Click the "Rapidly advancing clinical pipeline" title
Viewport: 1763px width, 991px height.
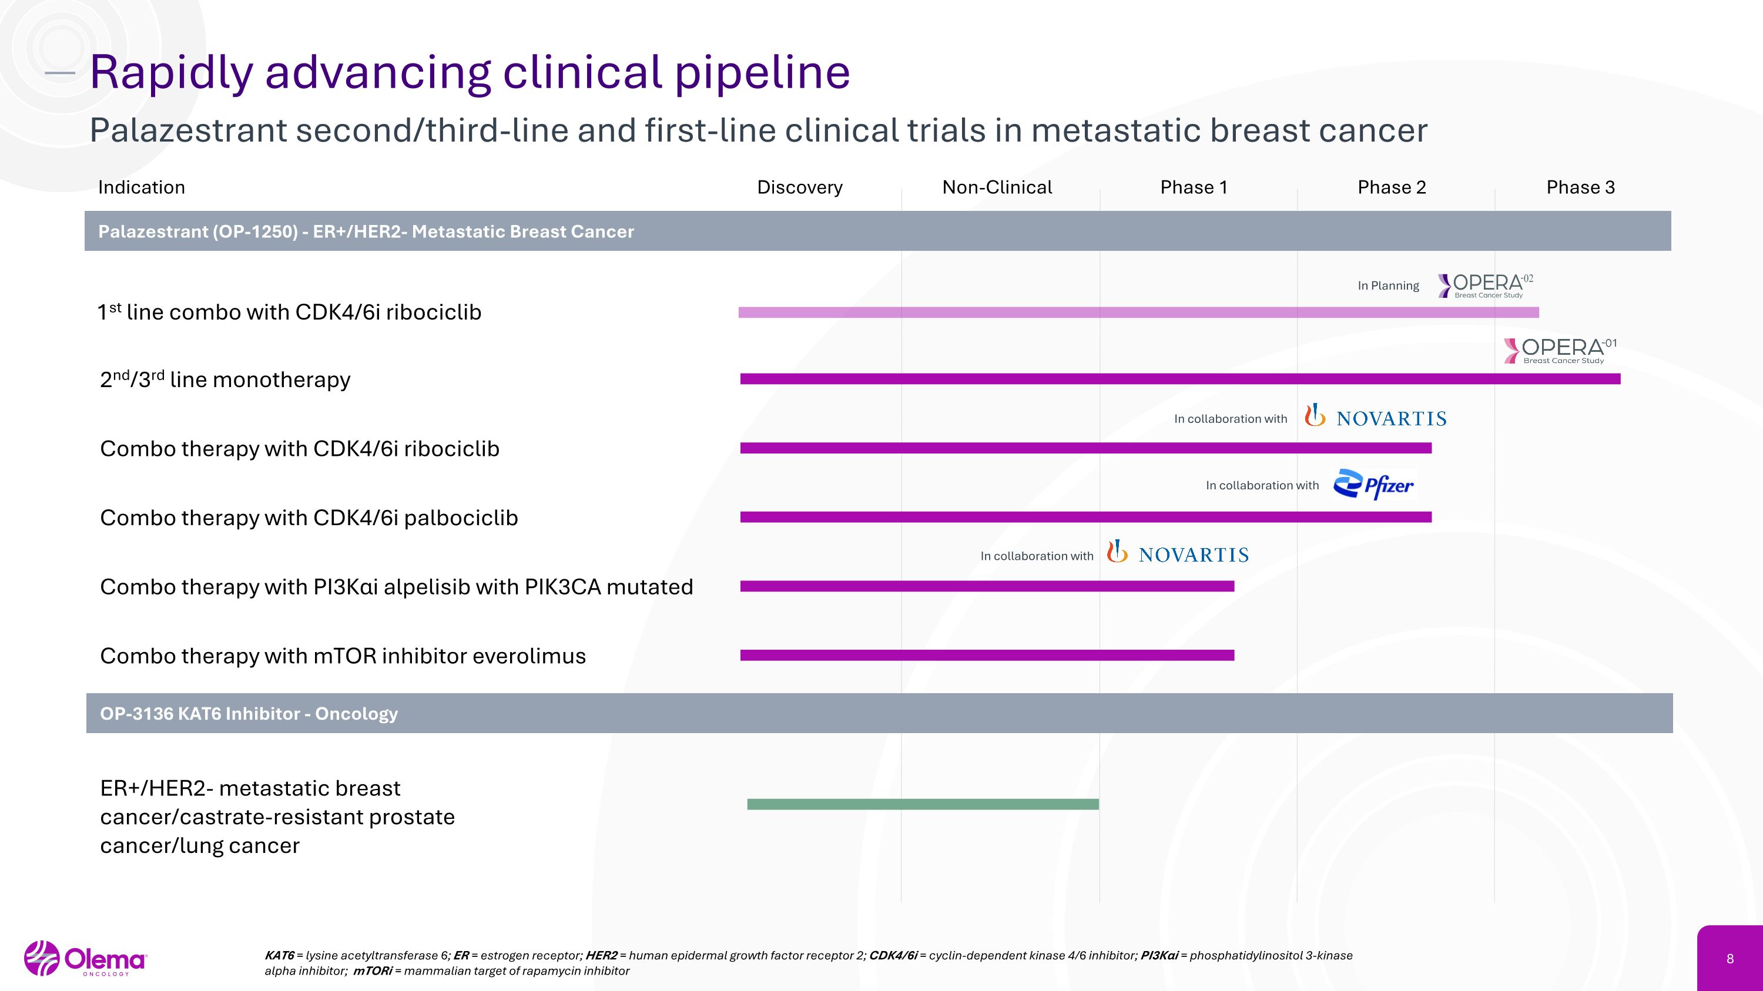point(470,72)
